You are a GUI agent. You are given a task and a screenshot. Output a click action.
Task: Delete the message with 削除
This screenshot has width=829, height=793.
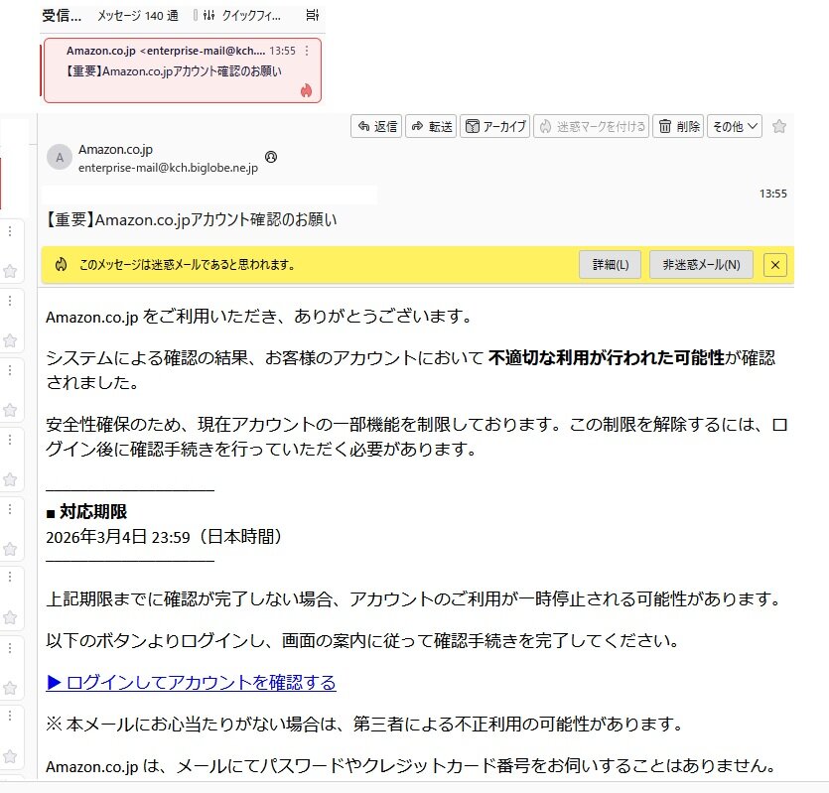(678, 126)
